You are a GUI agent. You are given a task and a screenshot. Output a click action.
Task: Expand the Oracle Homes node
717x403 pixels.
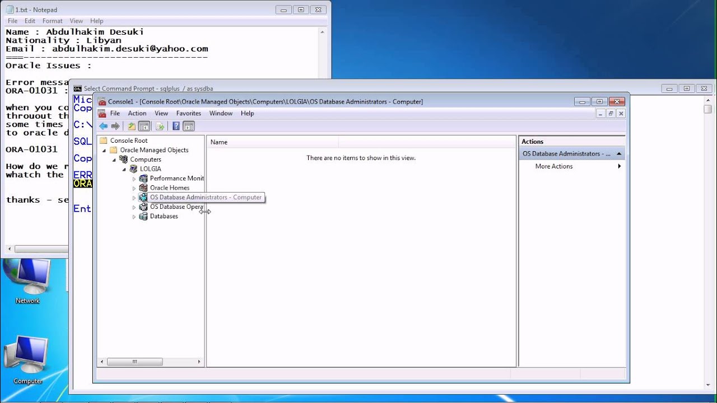134,188
